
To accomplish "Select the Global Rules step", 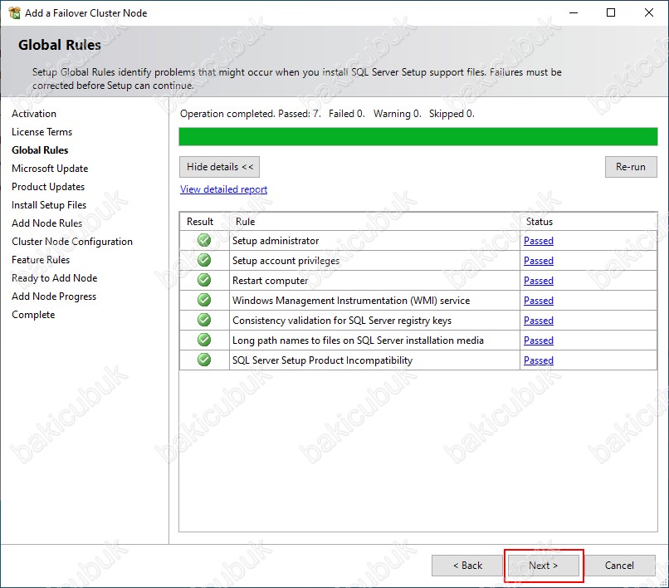I will click(x=40, y=150).
